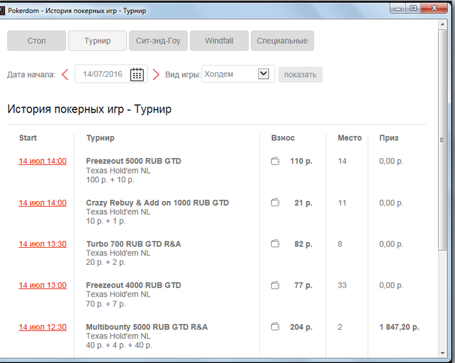This screenshot has width=455, height=363.
Task: Click the 77 р. buy-in value
Action: click(304, 286)
